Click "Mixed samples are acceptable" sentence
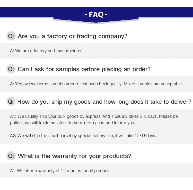 click(153, 84)
